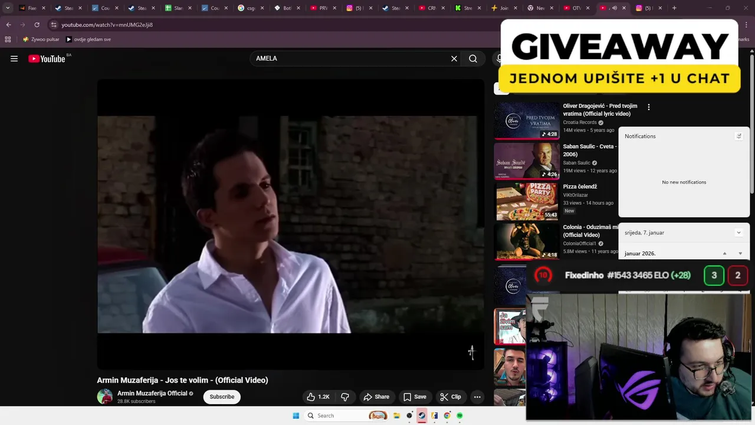The image size is (755, 425).
Task: Open File Explorer from the taskbar
Action: click(x=397, y=416)
